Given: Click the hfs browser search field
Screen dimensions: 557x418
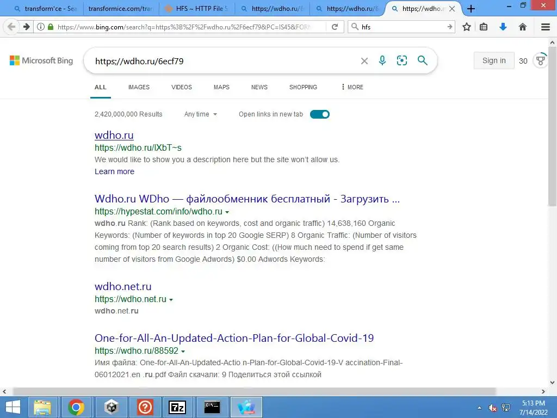Looking at the screenshot, I should click(401, 27).
